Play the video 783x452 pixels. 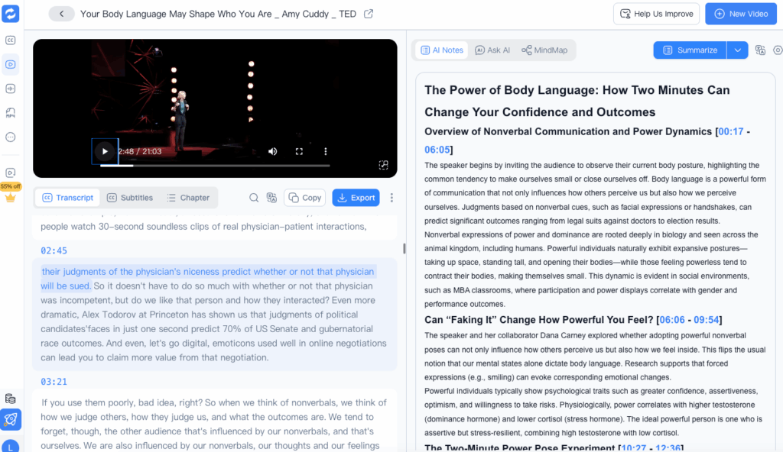[x=105, y=151]
